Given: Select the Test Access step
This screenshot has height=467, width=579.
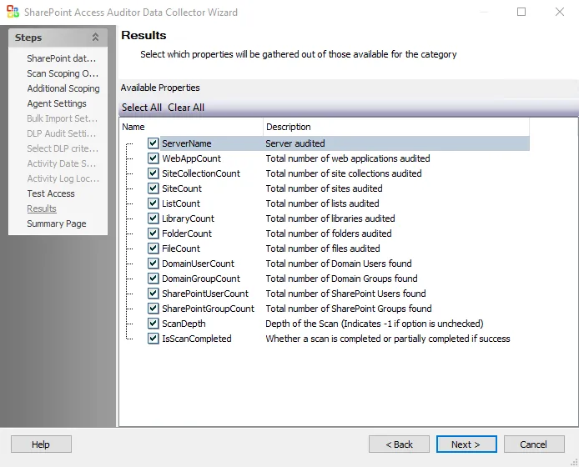Looking at the screenshot, I should [51, 193].
